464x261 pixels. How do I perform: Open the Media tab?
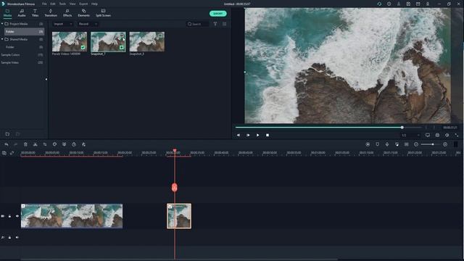coord(7,13)
